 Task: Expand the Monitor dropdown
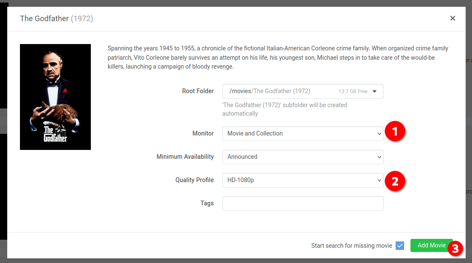[303, 133]
